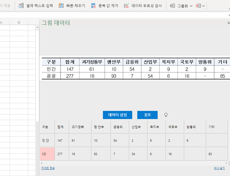The width and height of the screenshot is (230, 176).
Task: Click the sheet vertical scrollbar up arrow
Action: point(37,27)
